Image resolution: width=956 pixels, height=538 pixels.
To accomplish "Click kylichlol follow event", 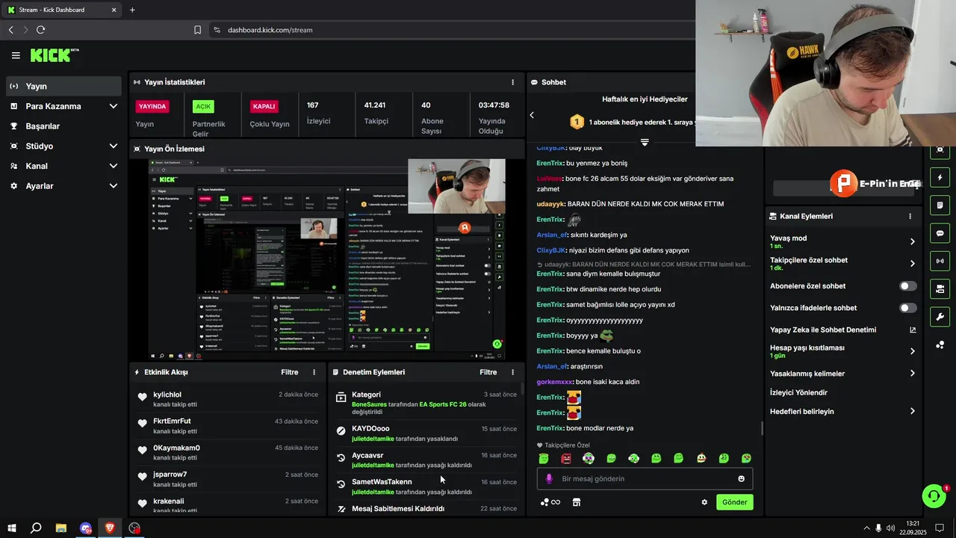I will tap(228, 399).
